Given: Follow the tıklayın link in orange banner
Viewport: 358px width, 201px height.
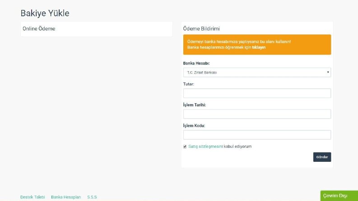Looking at the screenshot, I should 259,47.
